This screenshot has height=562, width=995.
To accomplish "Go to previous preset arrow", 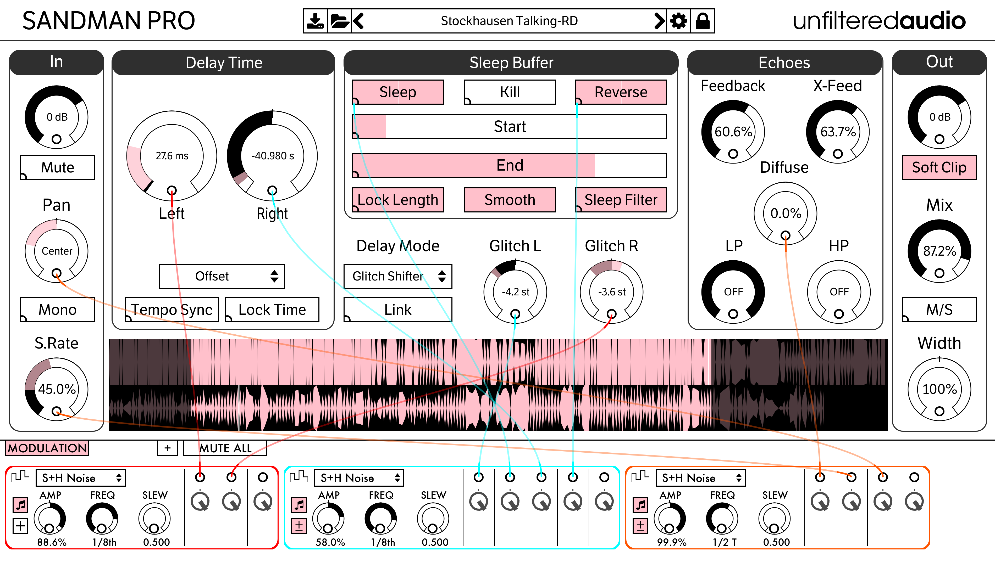I will click(358, 21).
